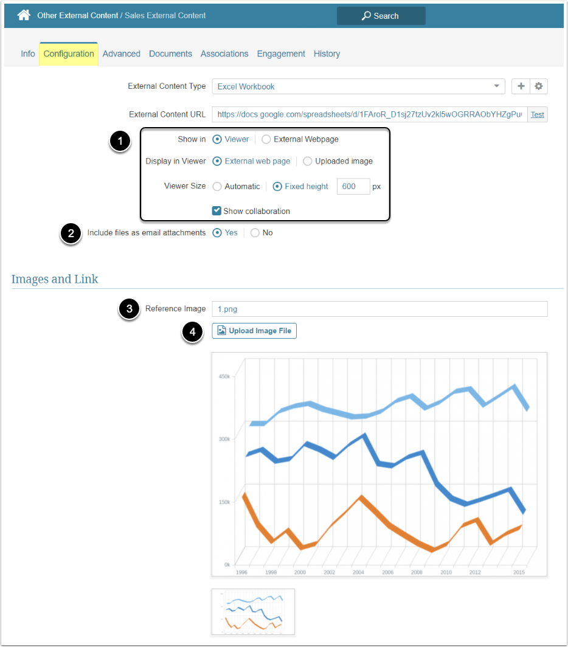Open the External Content Type dropdown

coord(358,86)
